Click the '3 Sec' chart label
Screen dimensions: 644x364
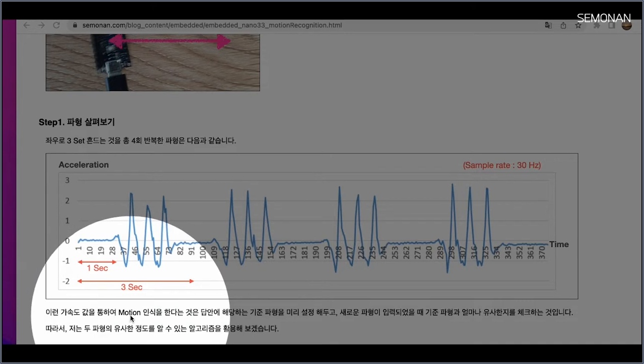point(132,287)
